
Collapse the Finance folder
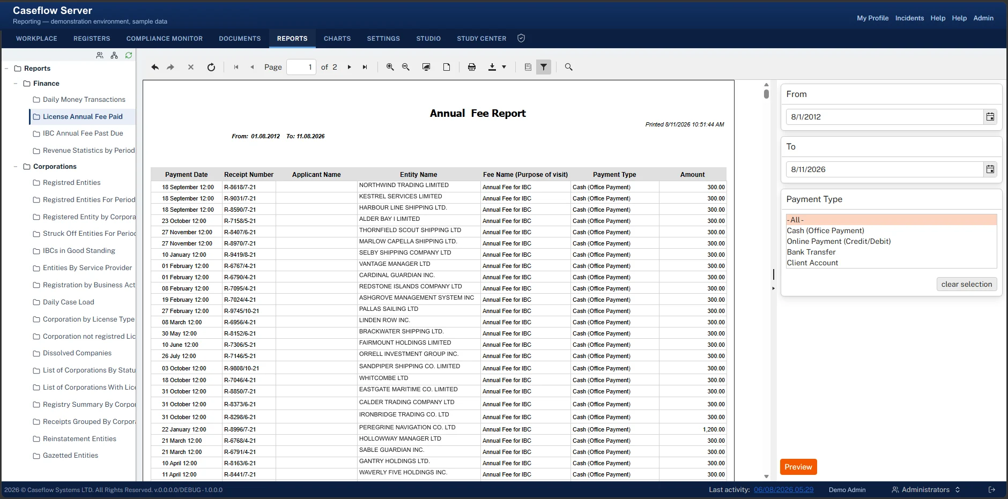pos(16,84)
